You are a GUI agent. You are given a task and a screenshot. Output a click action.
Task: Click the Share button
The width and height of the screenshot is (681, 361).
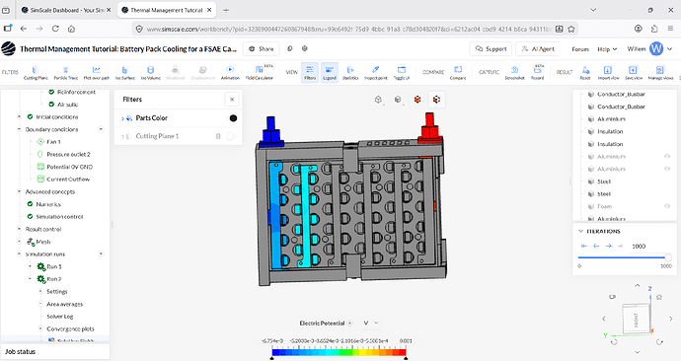tap(261, 49)
